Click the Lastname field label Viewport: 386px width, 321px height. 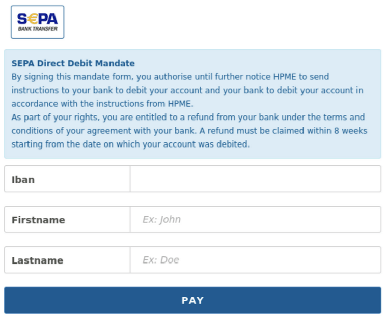(37, 260)
